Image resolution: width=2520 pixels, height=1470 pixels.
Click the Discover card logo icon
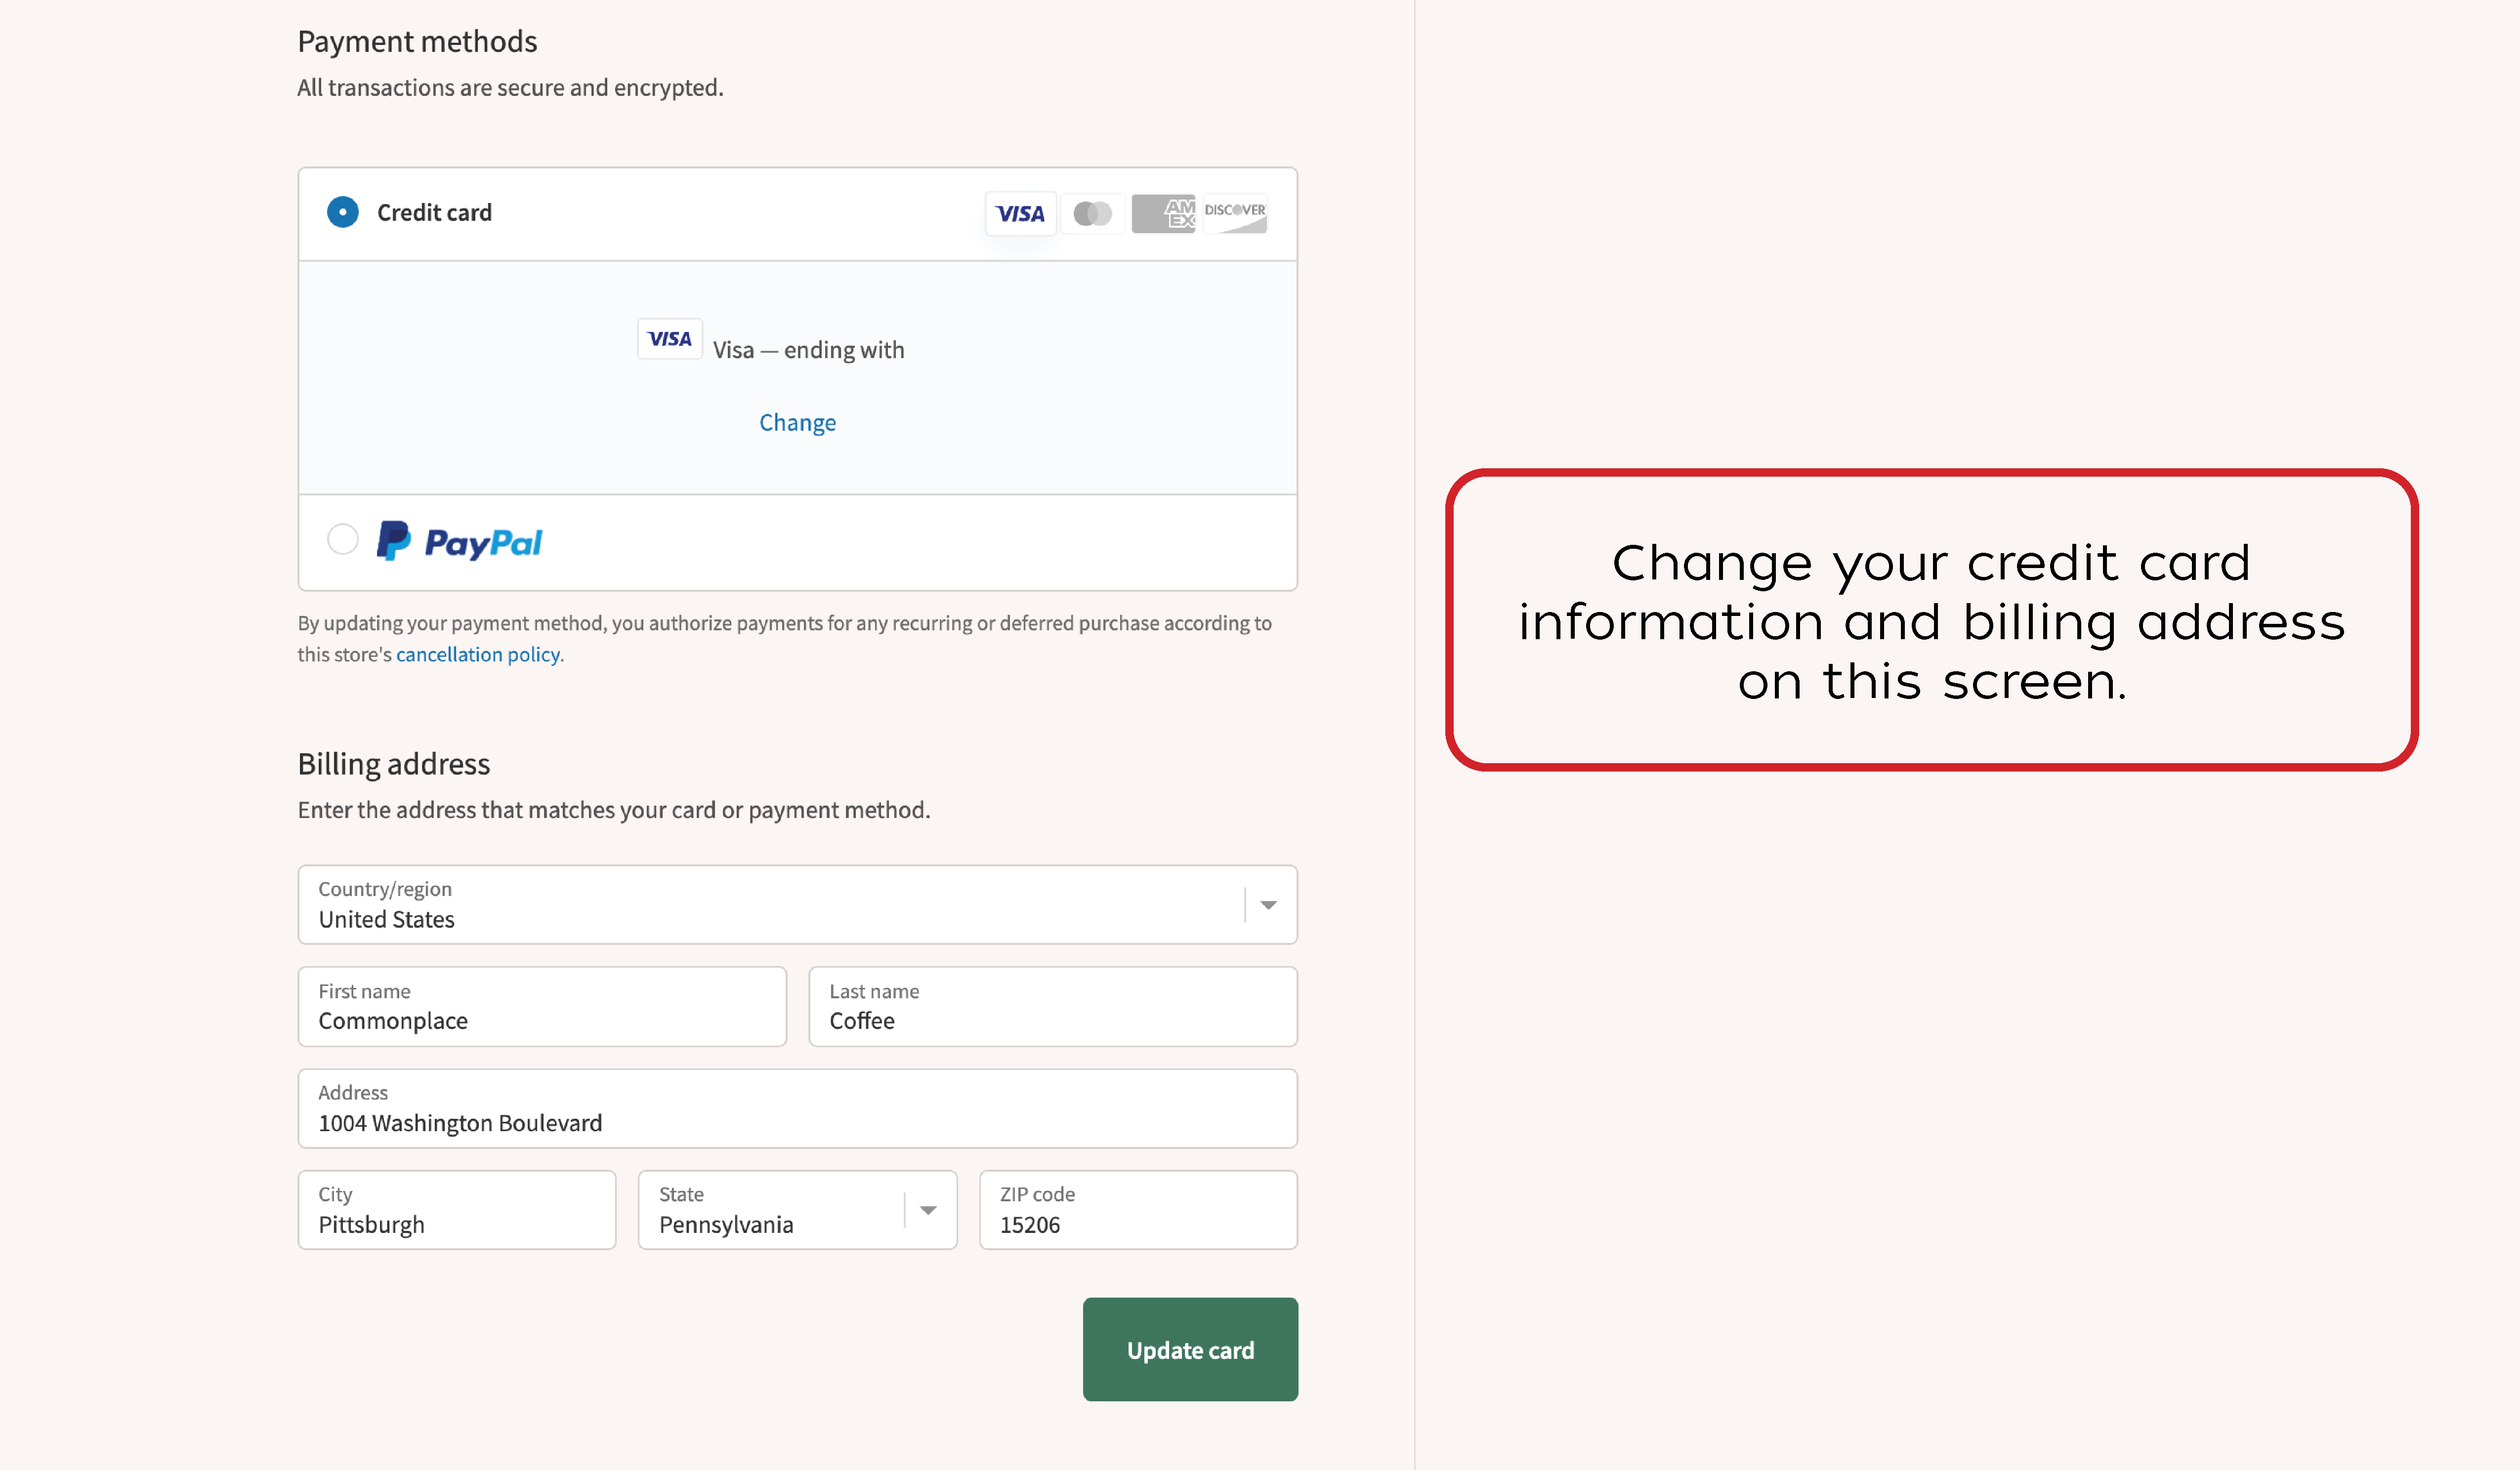(1235, 213)
